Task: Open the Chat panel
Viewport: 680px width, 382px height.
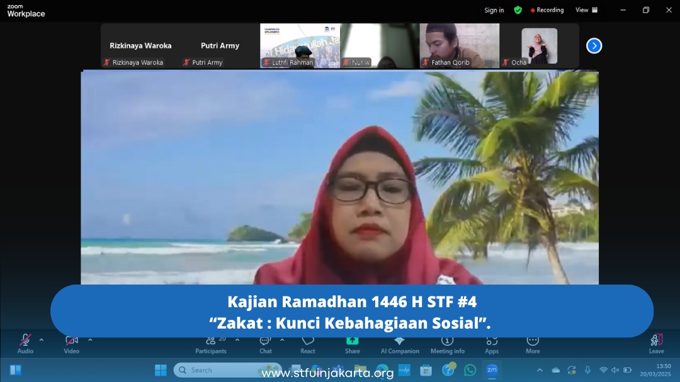Action: pyautogui.click(x=266, y=343)
